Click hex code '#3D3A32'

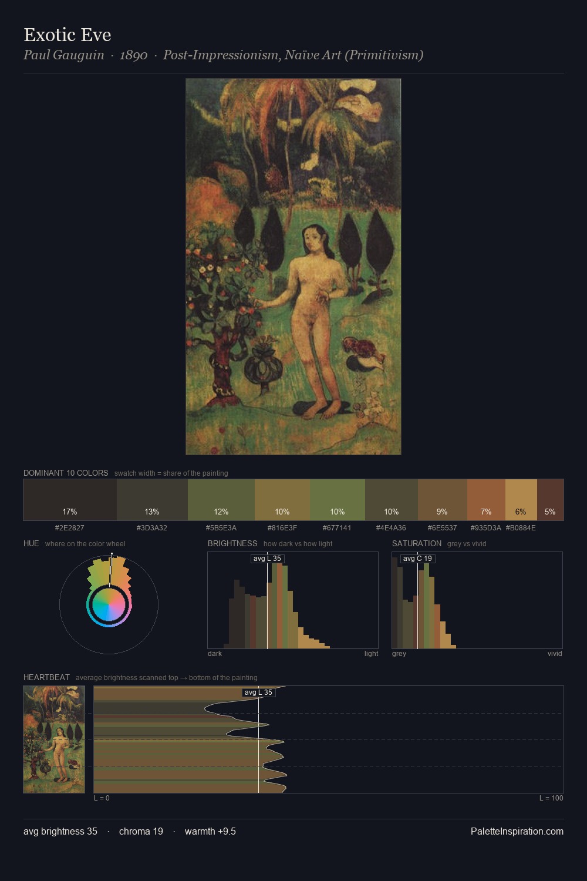coord(152,528)
